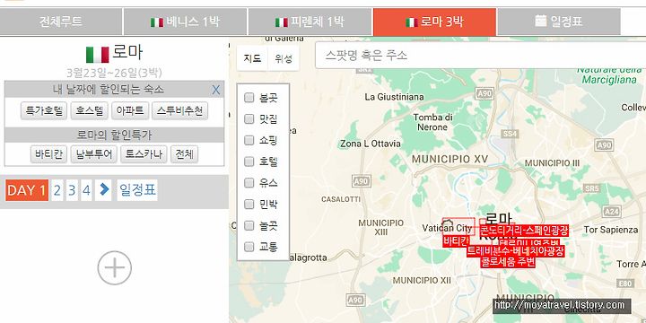Toggle the 유스 checkbox
Screen dimensions: 646x323
[x=249, y=182]
